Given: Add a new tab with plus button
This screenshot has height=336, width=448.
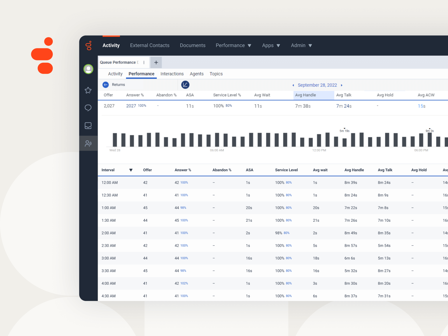Looking at the screenshot, I should coord(156,62).
